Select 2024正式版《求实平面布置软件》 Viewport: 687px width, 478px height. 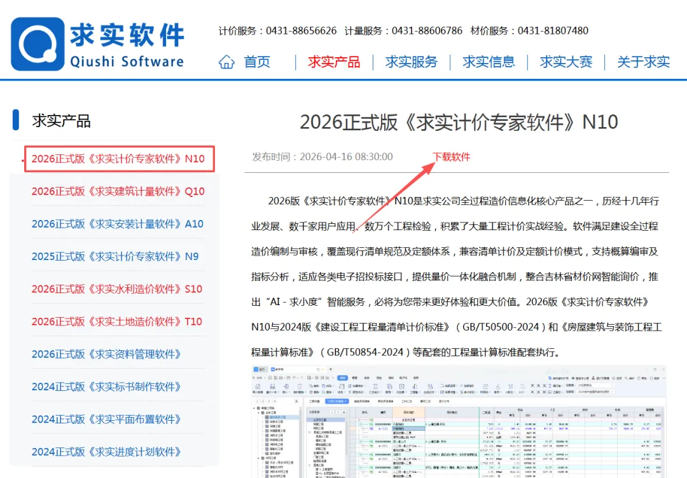[x=106, y=419]
